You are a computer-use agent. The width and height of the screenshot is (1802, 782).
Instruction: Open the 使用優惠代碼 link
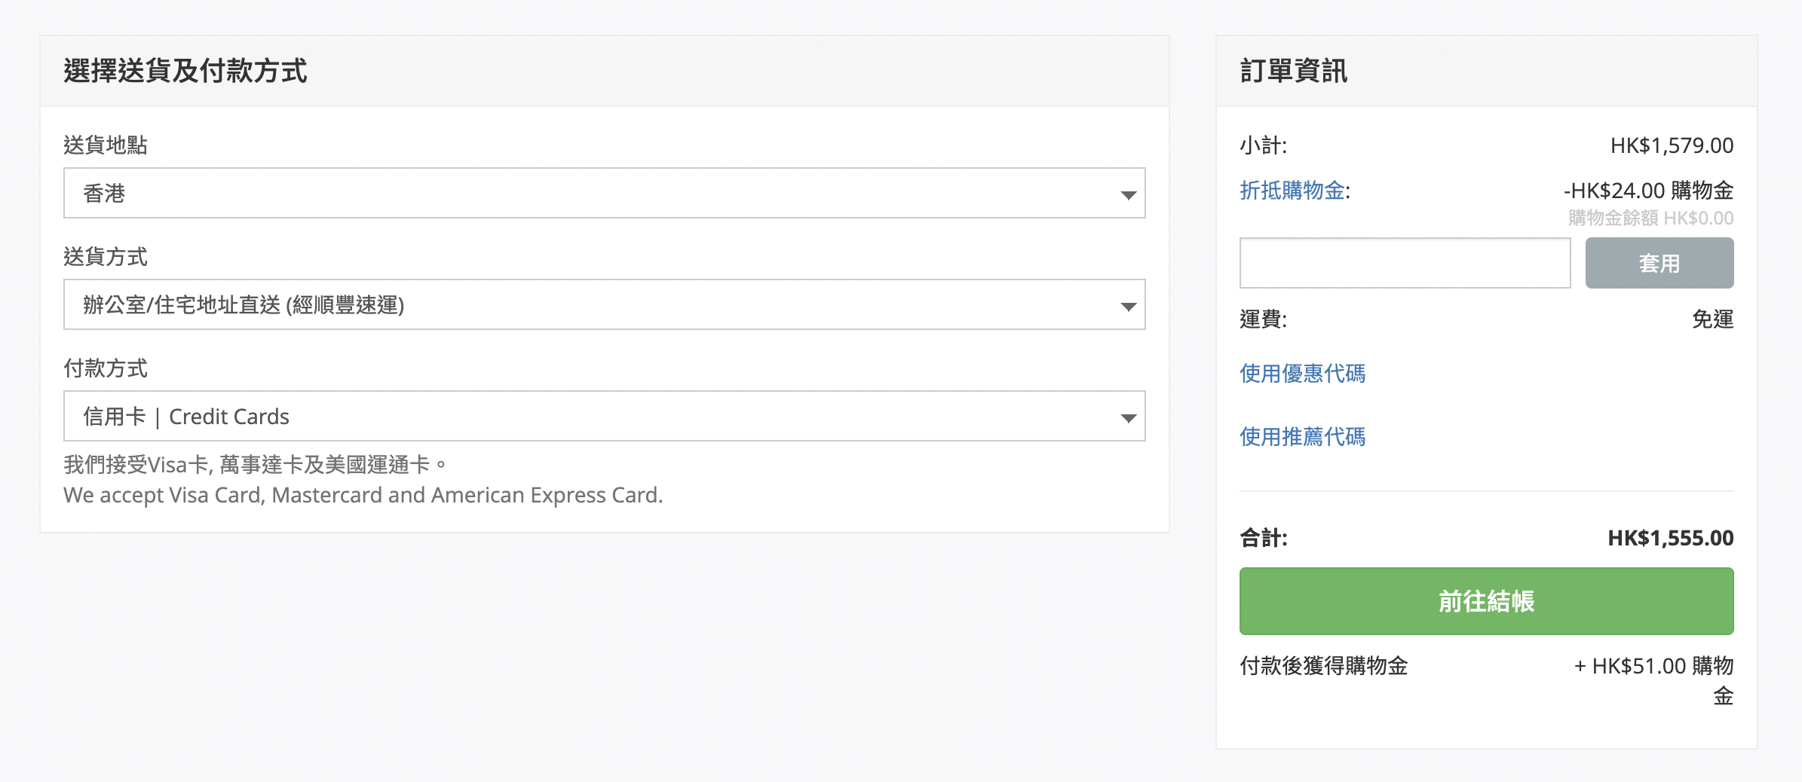(1302, 374)
